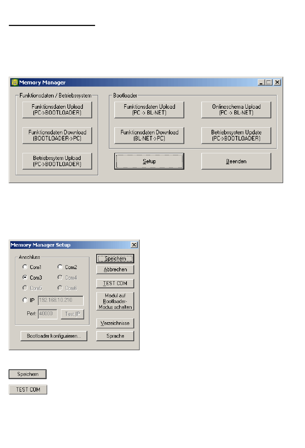Viewport: 305px width, 448px height.
Task: Select the Com3 radio button
Action: coord(25,277)
